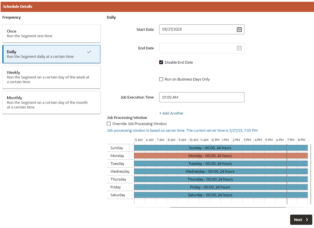This screenshot has width=314, height=228.
Task: Click the Next button
Action: tap(301, 220)
